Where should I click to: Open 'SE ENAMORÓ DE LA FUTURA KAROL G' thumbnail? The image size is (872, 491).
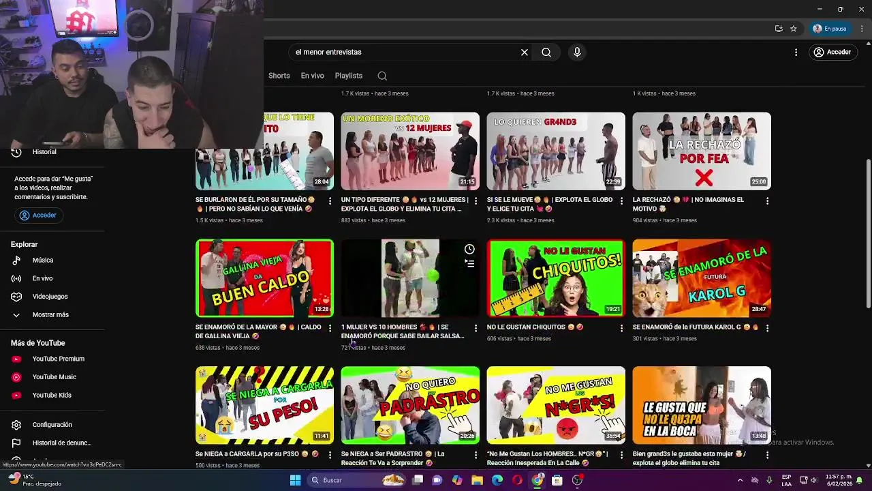702,278
